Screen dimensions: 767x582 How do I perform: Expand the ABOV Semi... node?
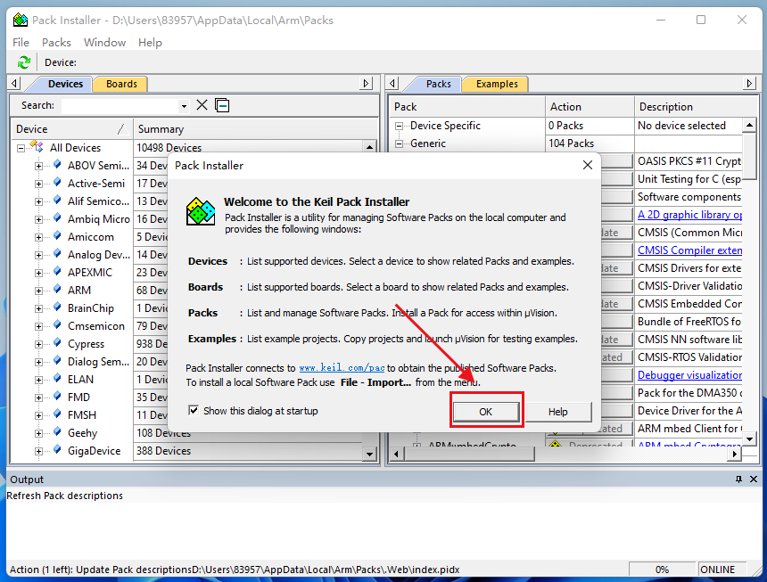(x=38, y=166)
